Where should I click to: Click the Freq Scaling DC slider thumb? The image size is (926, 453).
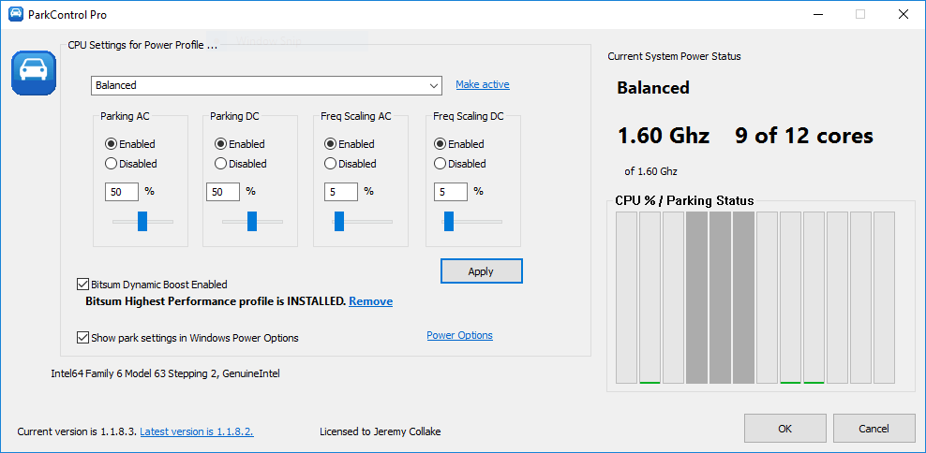[449, 221]
